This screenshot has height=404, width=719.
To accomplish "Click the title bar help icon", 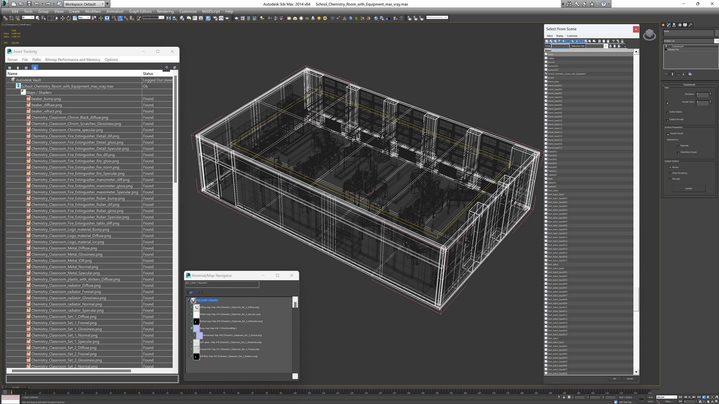I will coord(603,4).
